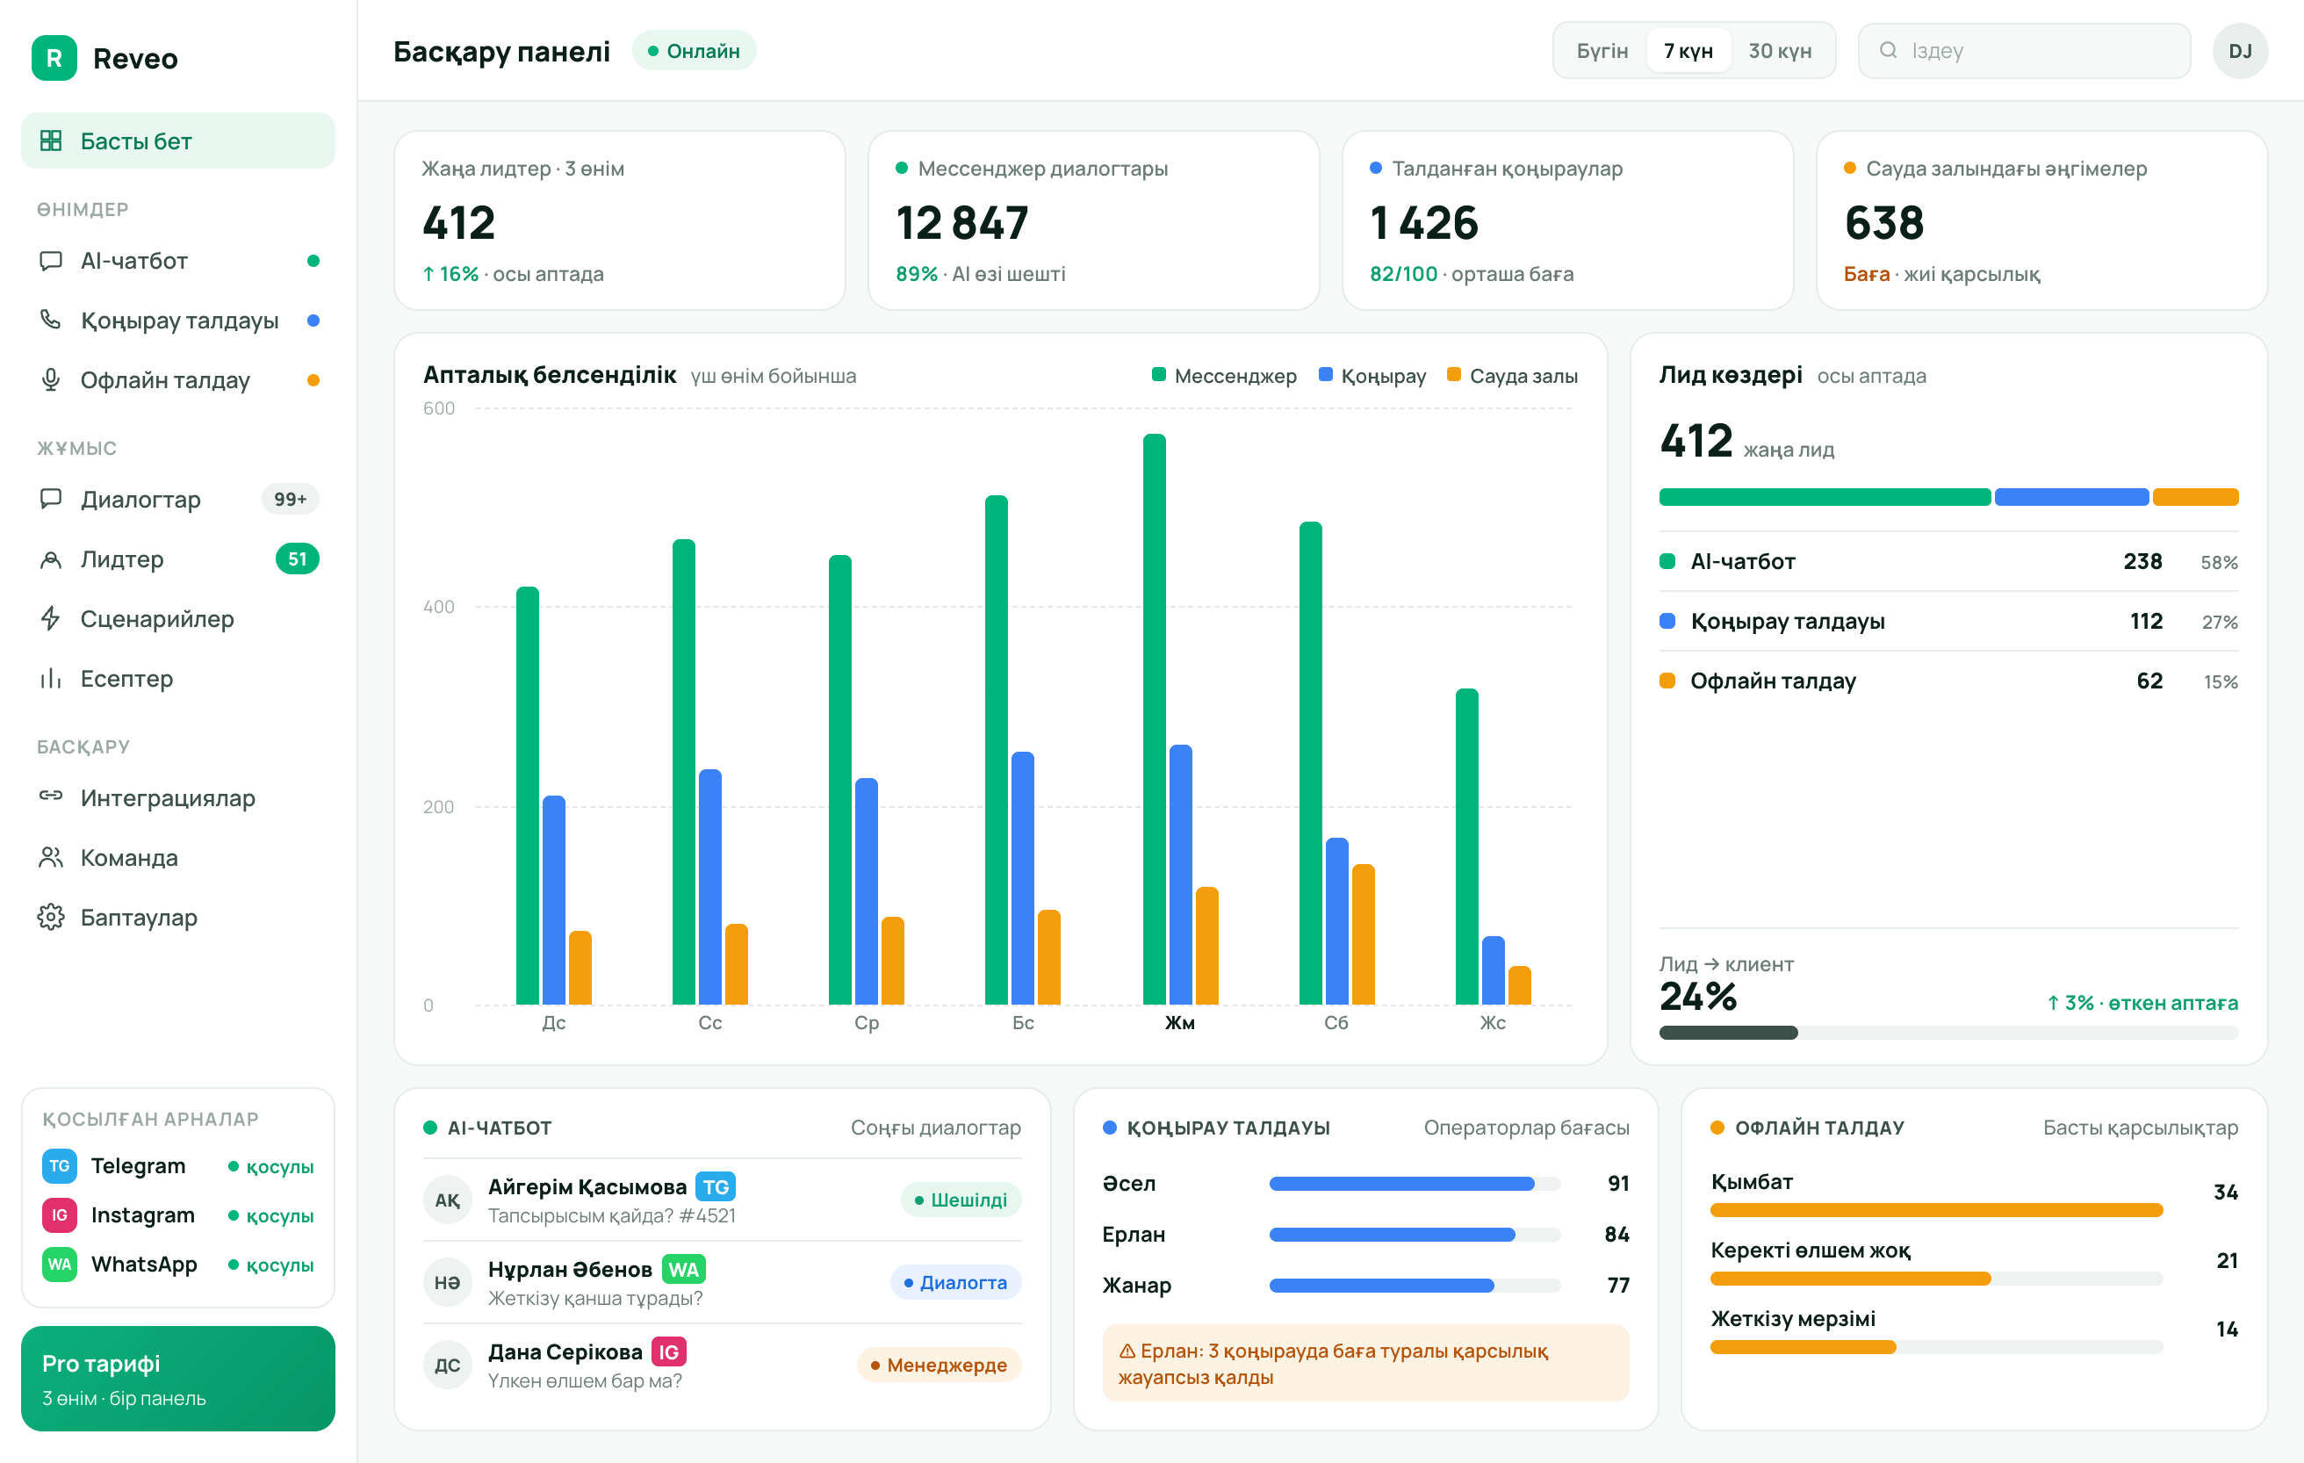The image size is (2304, 1463).
Task: Open Соңғы диалогтар link
Action: (936, 1128)
